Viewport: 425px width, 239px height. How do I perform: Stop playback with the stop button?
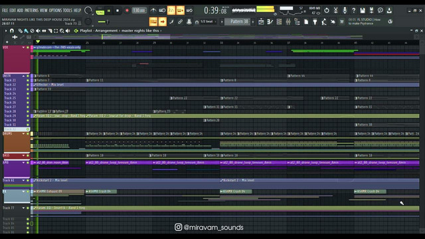pos(118,11)
